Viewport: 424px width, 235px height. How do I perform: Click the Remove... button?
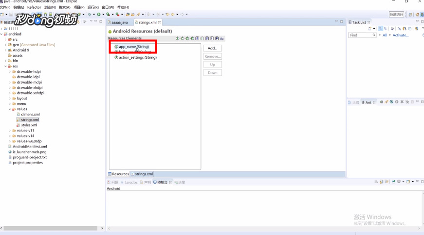pos(213,56)
